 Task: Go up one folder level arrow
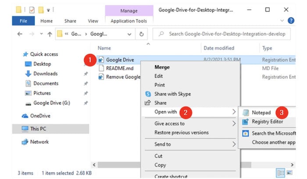coord(50,34)
